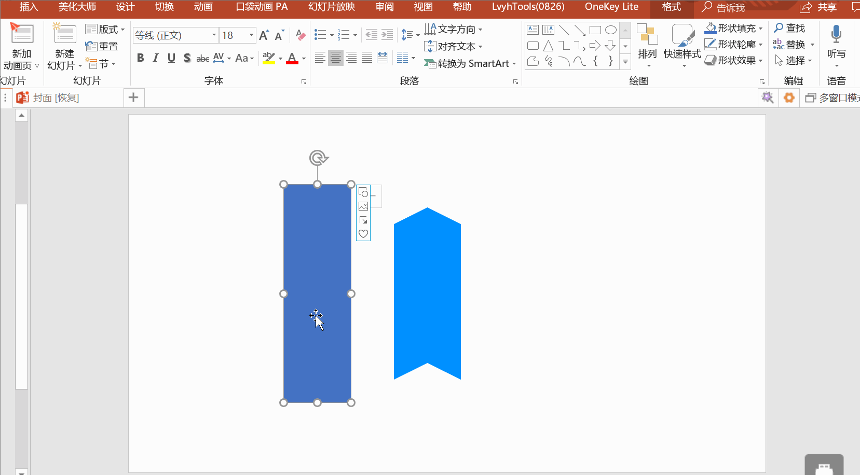Toggle underline formatting

(x=171, y=58)
